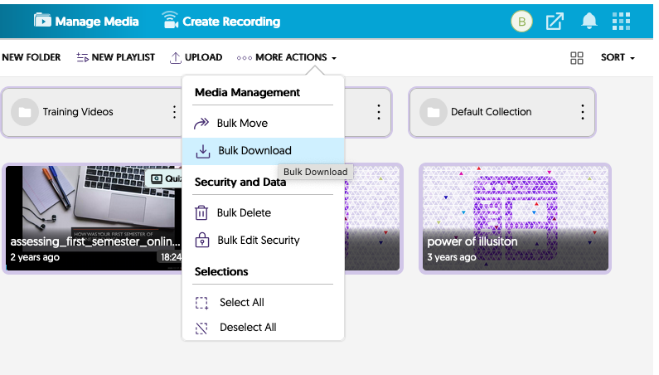Collapse the More Actions dropdown menu
Image resolution: width=659 pixels, height=375 pixels.
click(x=287, y=58)
